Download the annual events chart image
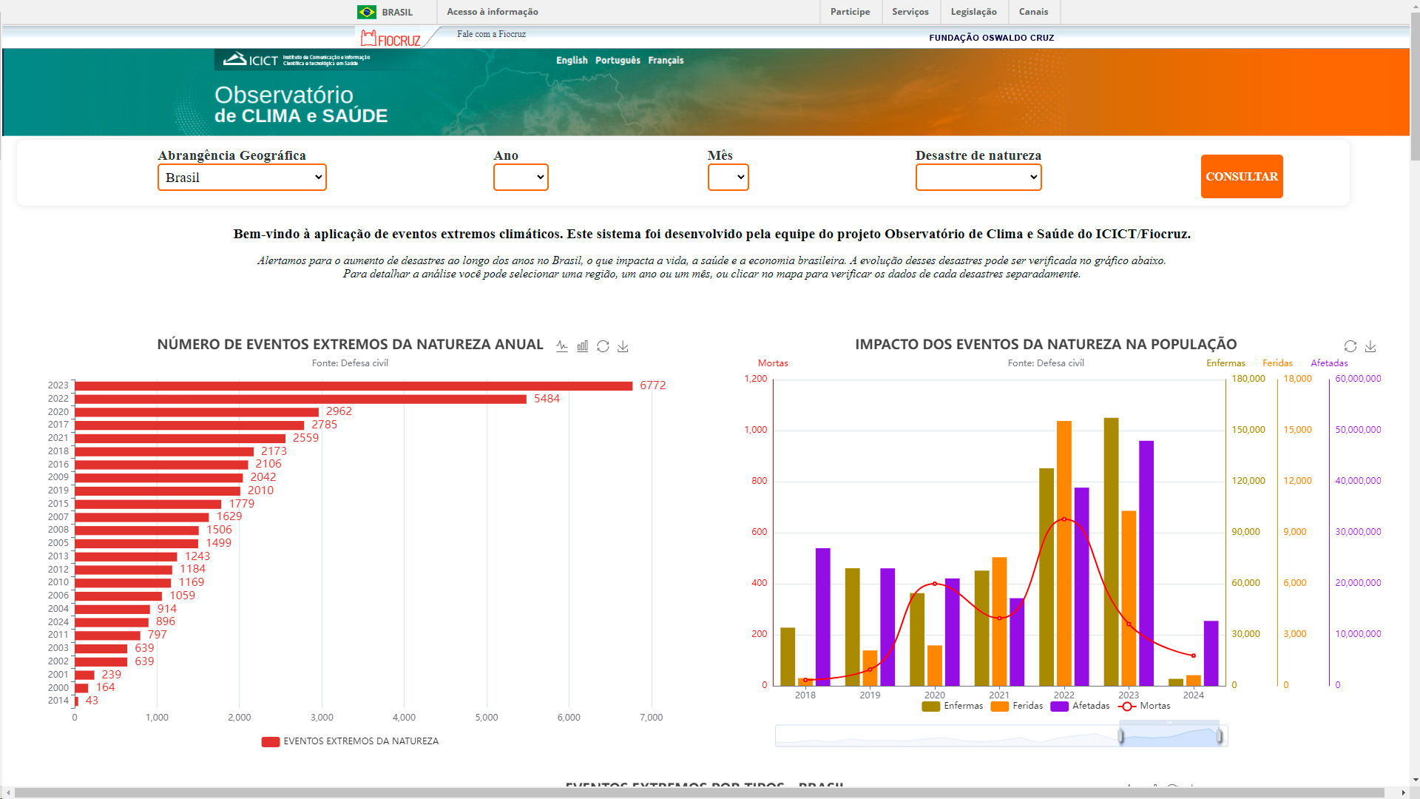 tap(623, 346)
